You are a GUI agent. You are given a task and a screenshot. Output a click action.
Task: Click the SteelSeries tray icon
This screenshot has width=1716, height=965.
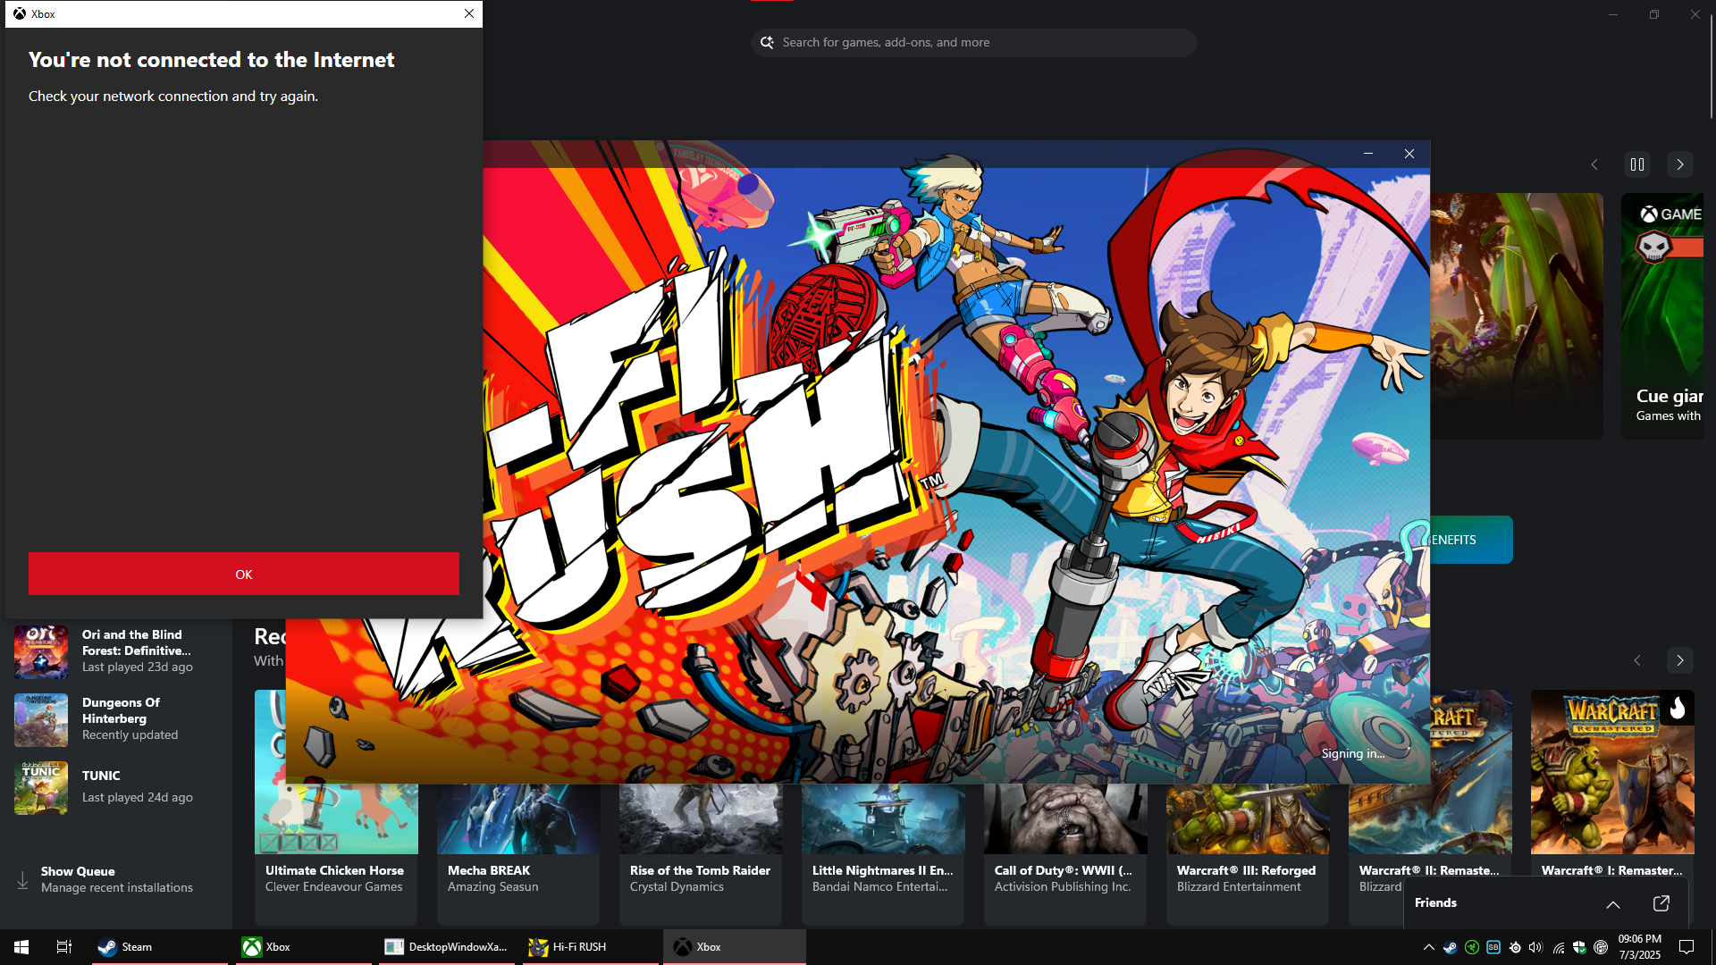1515,947
